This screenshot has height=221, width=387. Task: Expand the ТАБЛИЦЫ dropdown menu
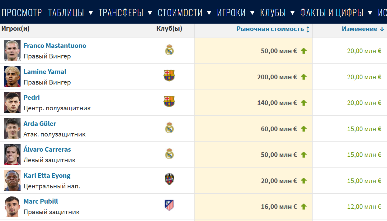point(71,13)
